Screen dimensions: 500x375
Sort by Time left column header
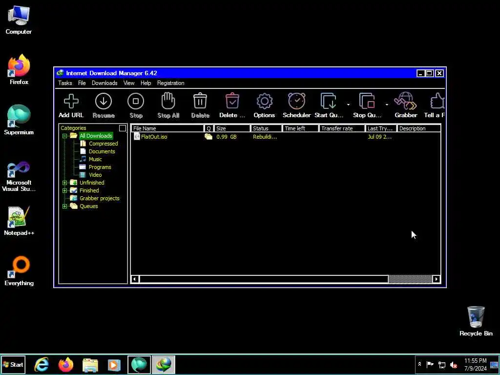coord(300,128)
